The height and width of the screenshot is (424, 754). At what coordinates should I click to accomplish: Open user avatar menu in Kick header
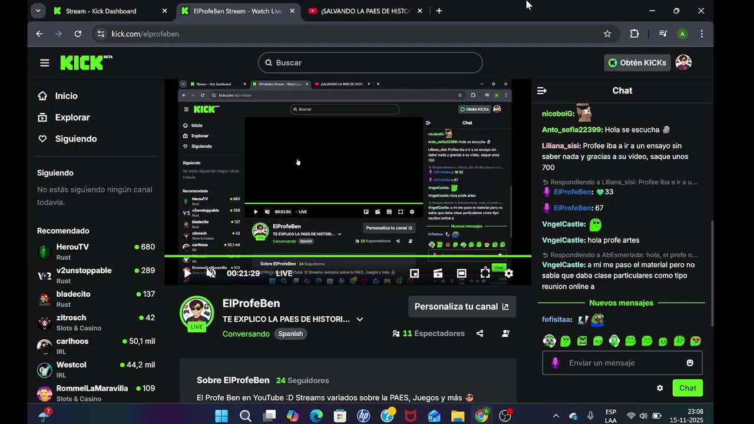point(683,62)
